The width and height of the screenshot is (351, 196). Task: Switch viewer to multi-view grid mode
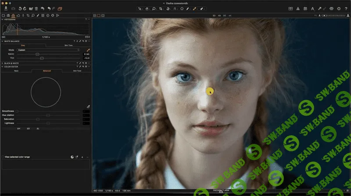click(95, 16)
